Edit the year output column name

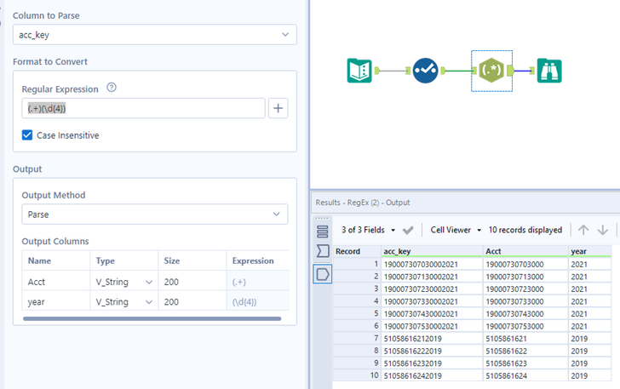pos(56,301)
